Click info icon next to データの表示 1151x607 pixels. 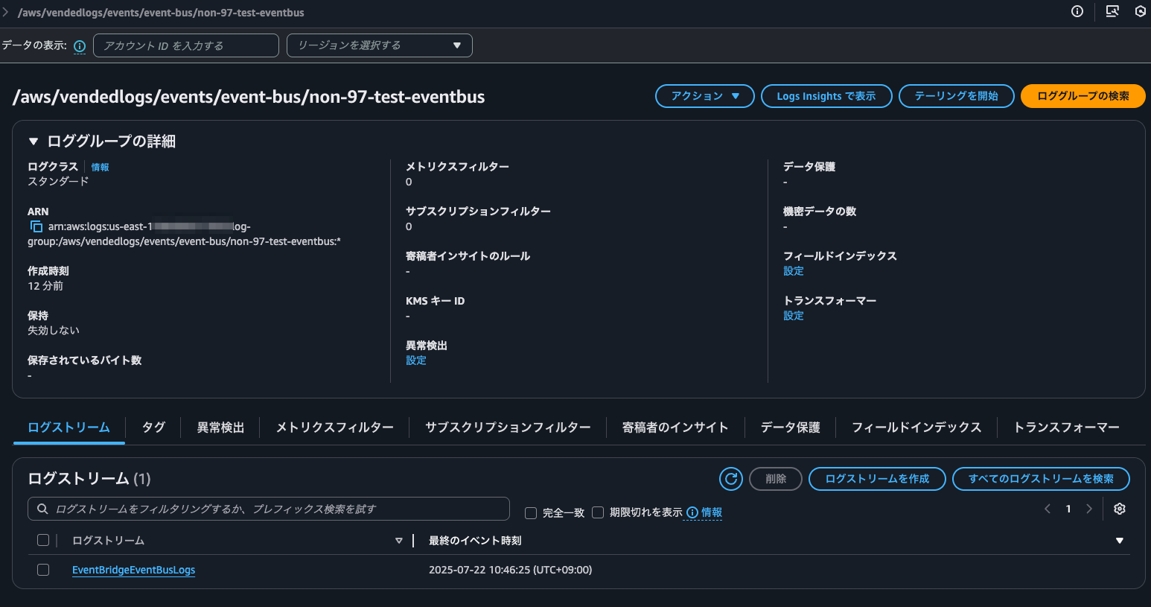coord(80,46)
